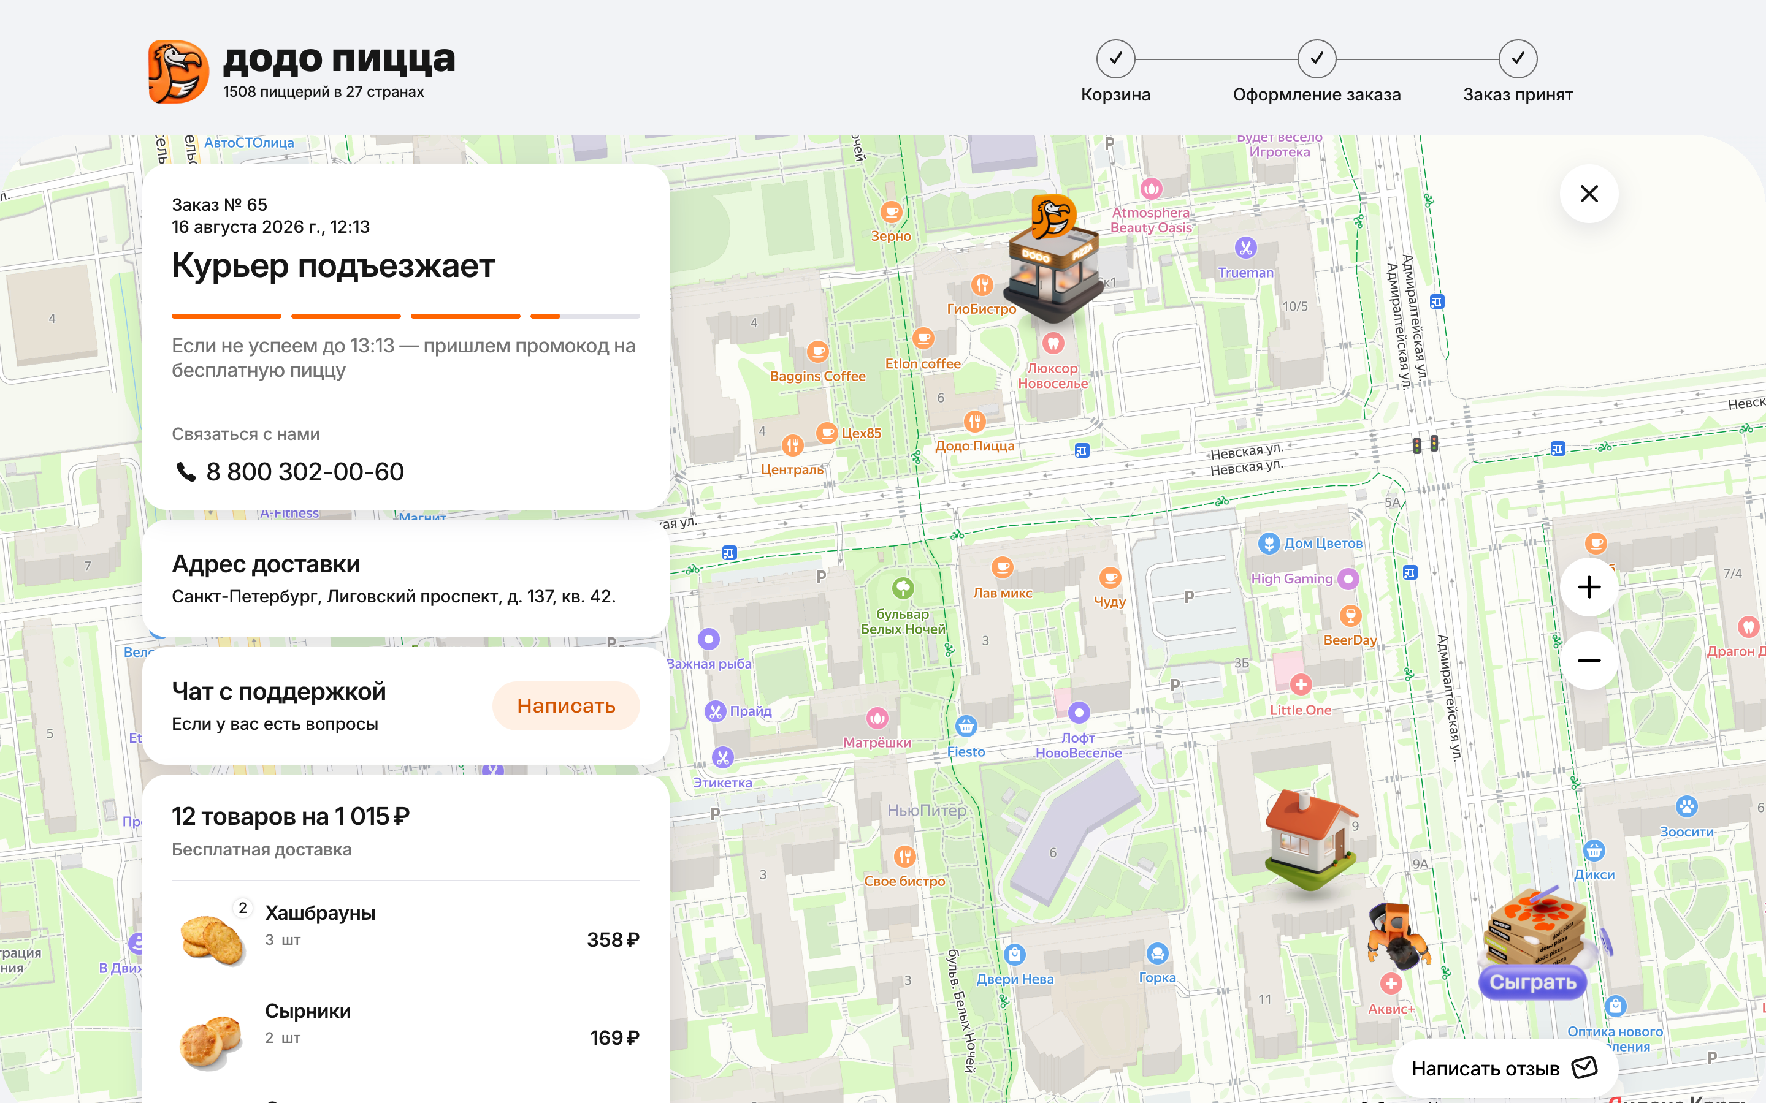
Task: Go to the Оформление заказа step checkmark
Action: click(1317, 59)
